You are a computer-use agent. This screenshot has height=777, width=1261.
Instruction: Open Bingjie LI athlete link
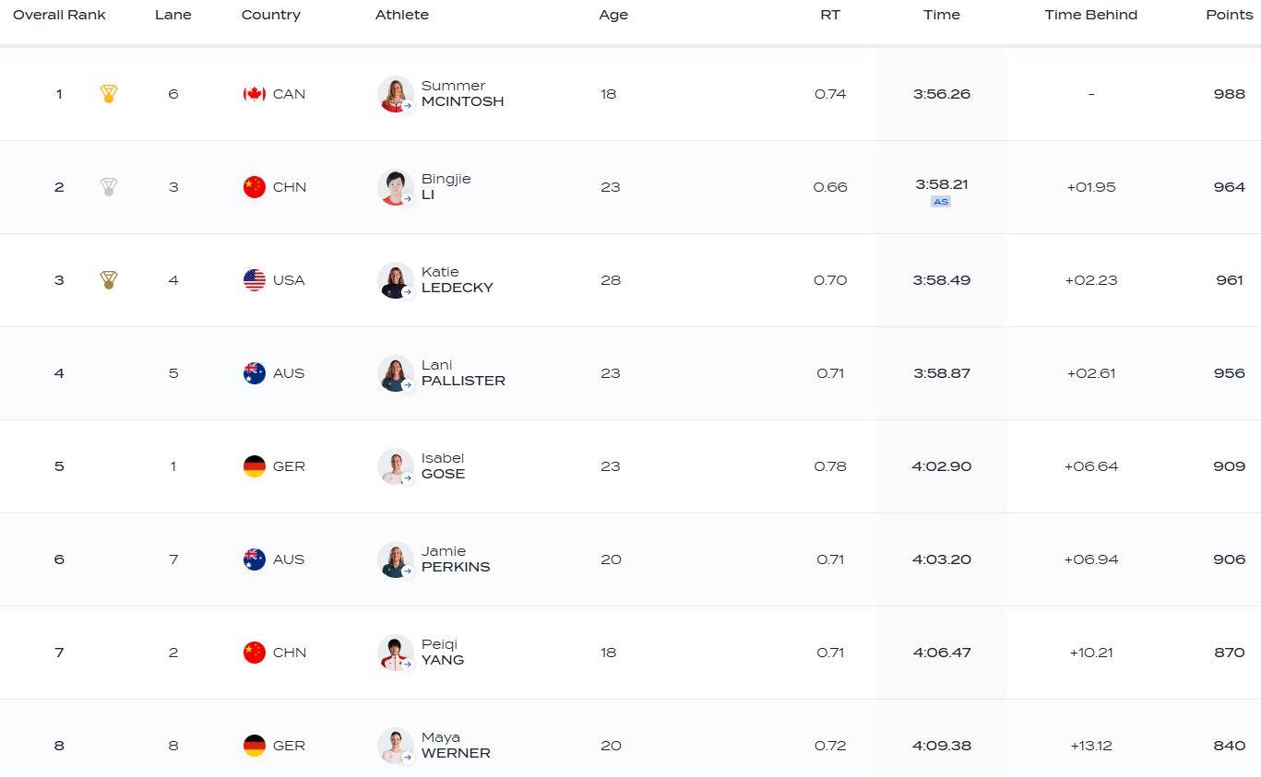pos(446,187)
